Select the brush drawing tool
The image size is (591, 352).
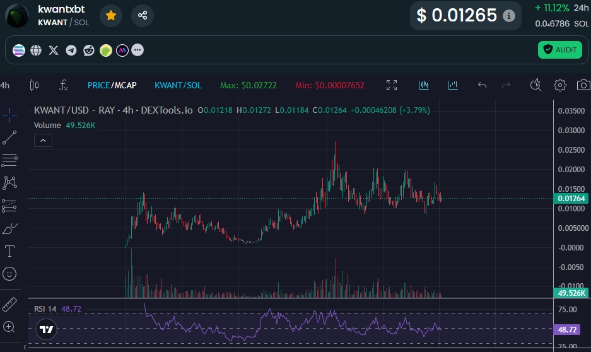tap(10, 228)
